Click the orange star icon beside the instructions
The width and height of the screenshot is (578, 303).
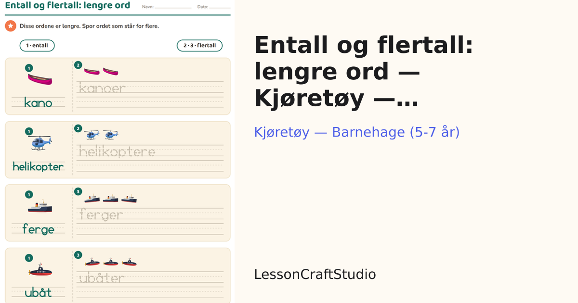point(11,26)
